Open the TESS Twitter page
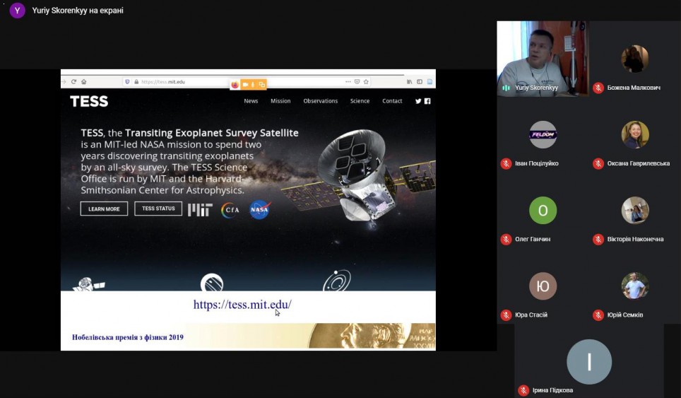 pos(418,101)
